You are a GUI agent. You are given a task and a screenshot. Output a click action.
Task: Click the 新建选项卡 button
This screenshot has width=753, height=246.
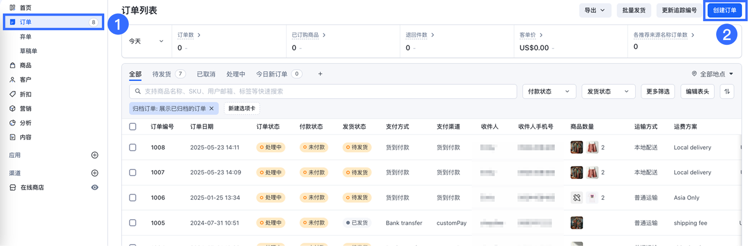[242, 108]
